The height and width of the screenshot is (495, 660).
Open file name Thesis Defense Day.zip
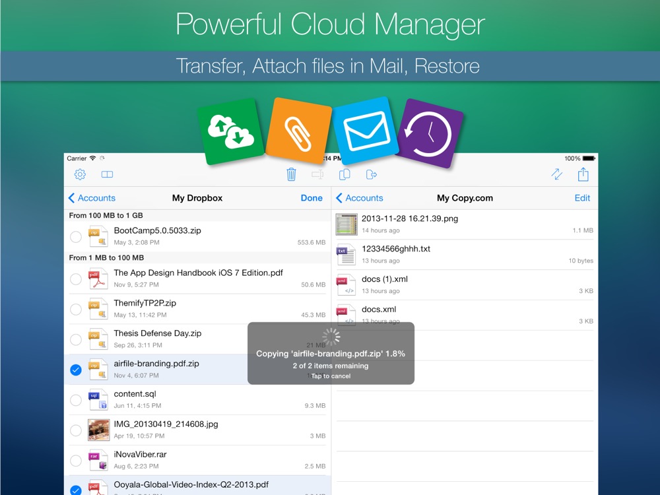(158, 333)
